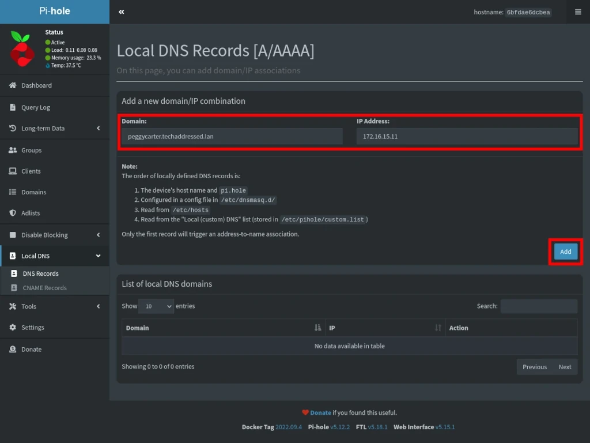Screen dimensions: 590x443
Task: Open Adlists menu item
Action: pyautogui.click(x=55, y=213)
